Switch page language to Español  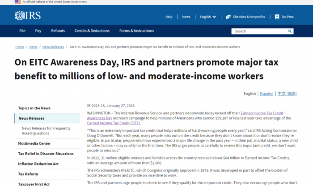click(266, 94)
